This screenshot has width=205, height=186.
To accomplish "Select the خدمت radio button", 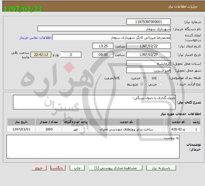I will [144, 78].
